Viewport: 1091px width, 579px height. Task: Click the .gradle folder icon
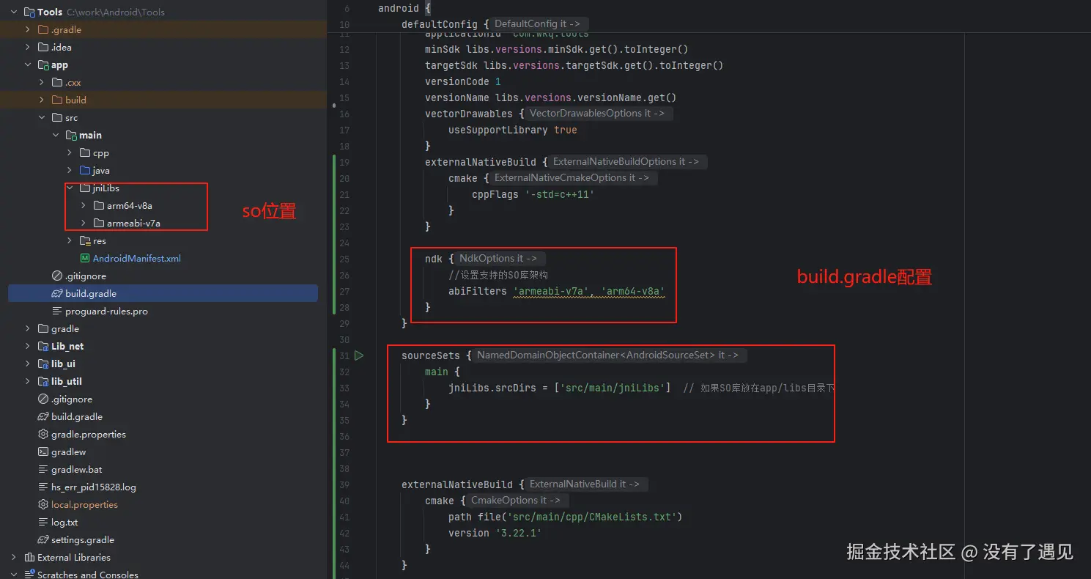pos(43,29)
